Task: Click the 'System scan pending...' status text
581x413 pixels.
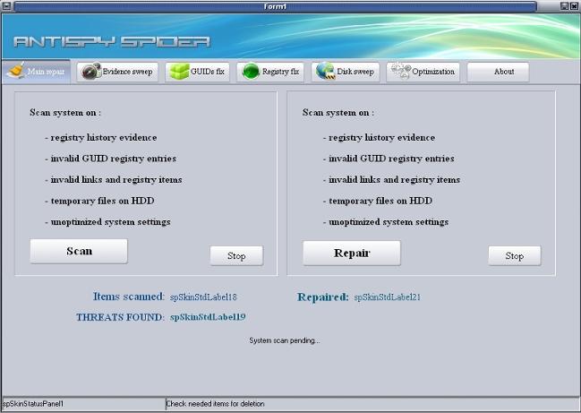Action: tap(284, 340)
